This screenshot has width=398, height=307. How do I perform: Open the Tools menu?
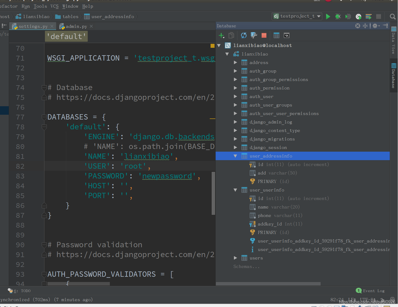tap(40, 6)
